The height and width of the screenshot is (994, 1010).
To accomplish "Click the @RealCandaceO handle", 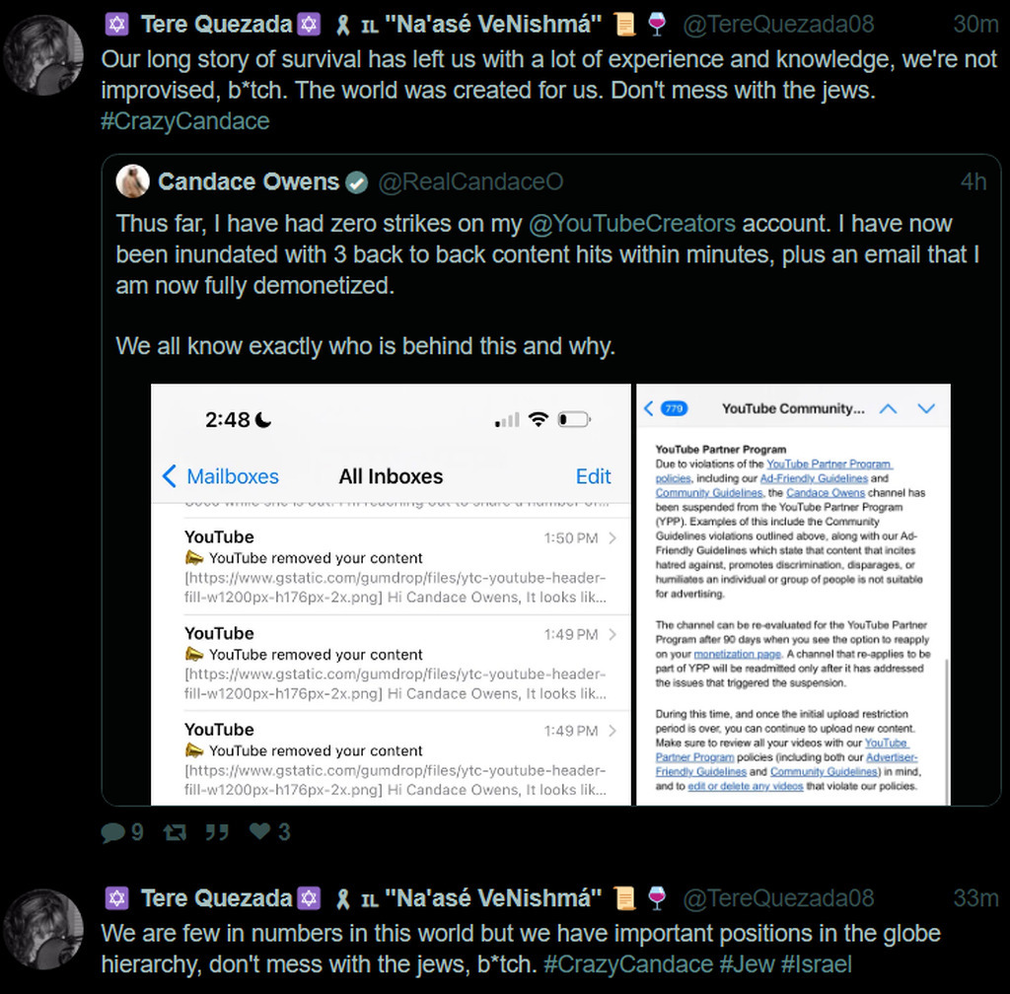I will click(470, 182).
